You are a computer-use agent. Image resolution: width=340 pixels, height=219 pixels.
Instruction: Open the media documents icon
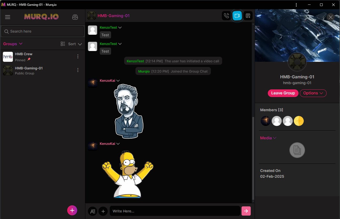[x=297, y=150]
